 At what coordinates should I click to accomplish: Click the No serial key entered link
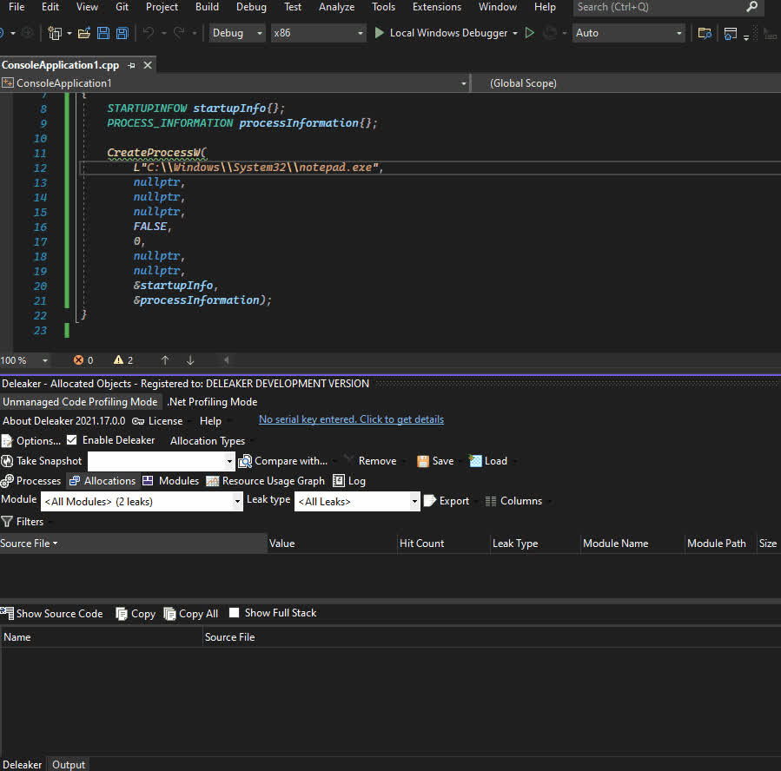(351, 419)
